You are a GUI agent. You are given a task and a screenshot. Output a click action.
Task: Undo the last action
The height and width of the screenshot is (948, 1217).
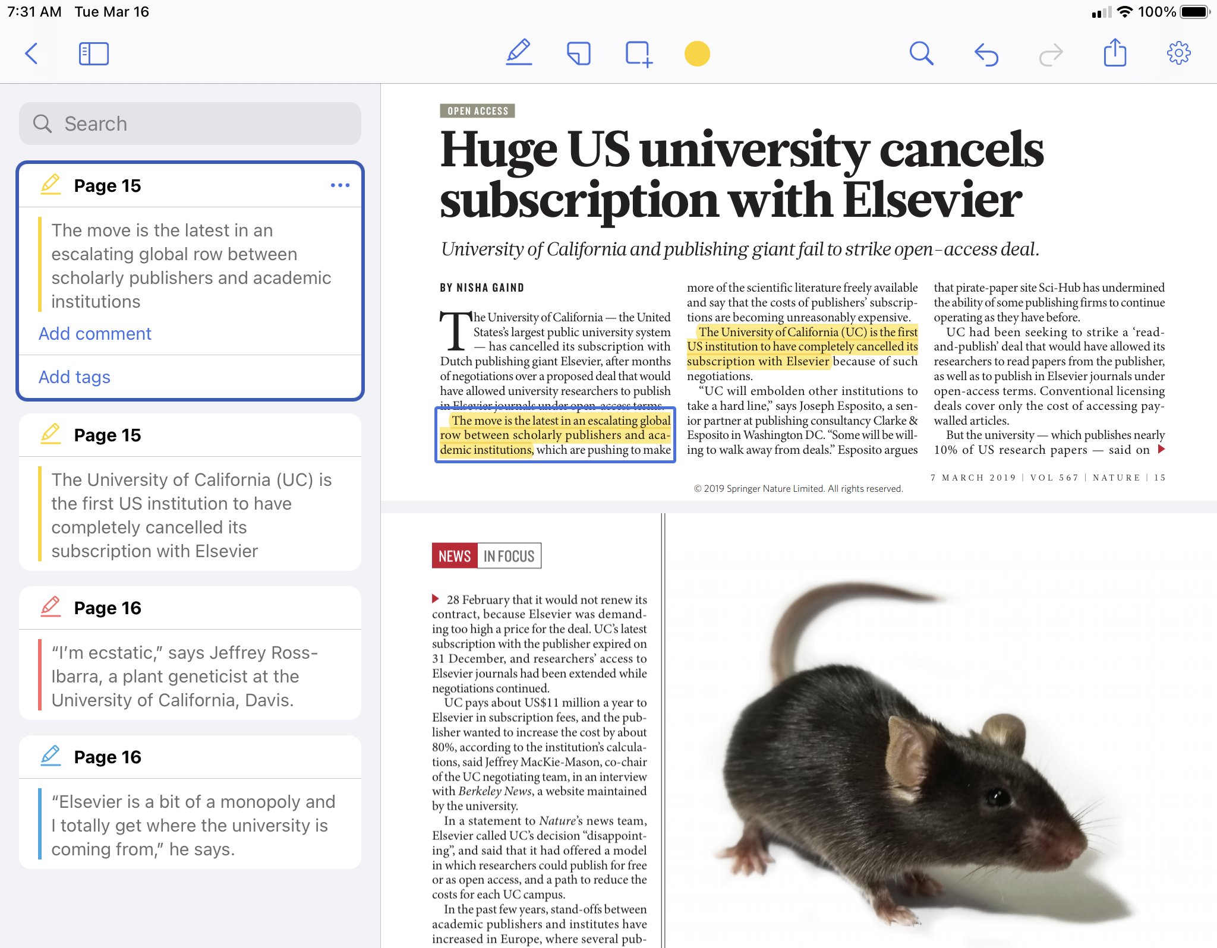[986, 54]
